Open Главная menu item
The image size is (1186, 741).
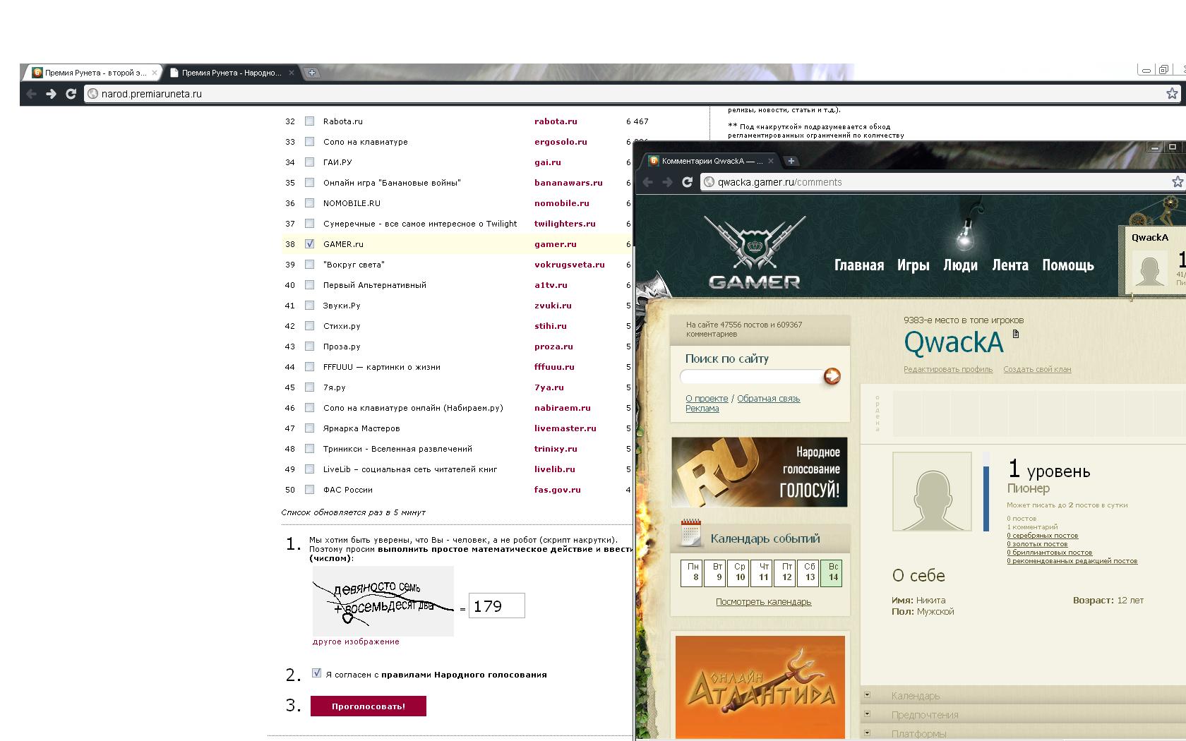859,265
